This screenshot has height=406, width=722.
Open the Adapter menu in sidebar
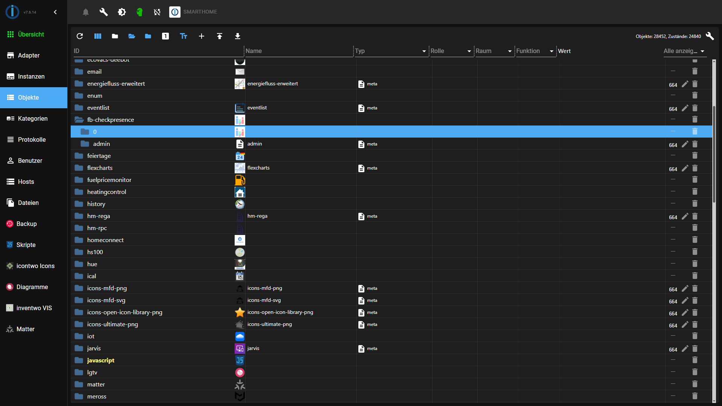tap(29, 55)
